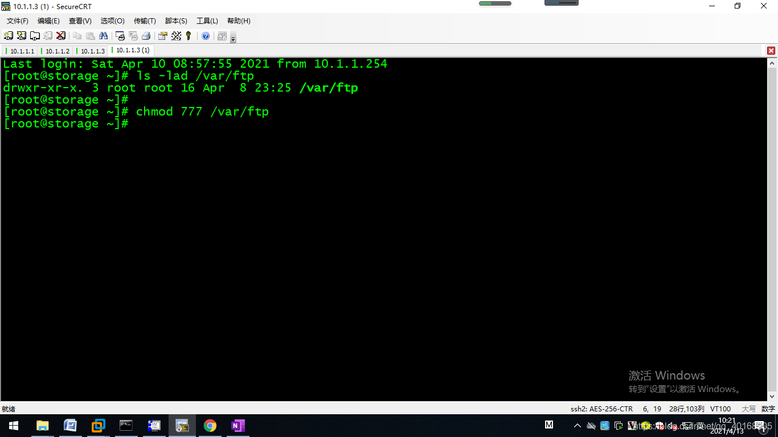Select the 10.1.1.3 (1) session tab
Screen dimensions: 778x437
[131, 51]
